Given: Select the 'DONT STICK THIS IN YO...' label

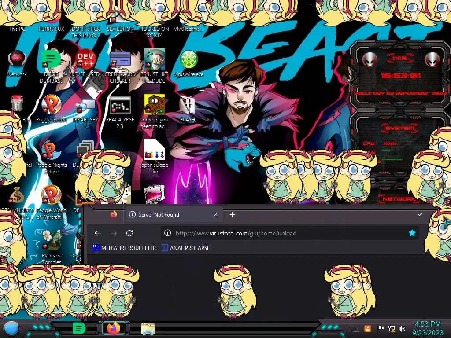Looking at the screenshot, I should click(x=85, y=32).
